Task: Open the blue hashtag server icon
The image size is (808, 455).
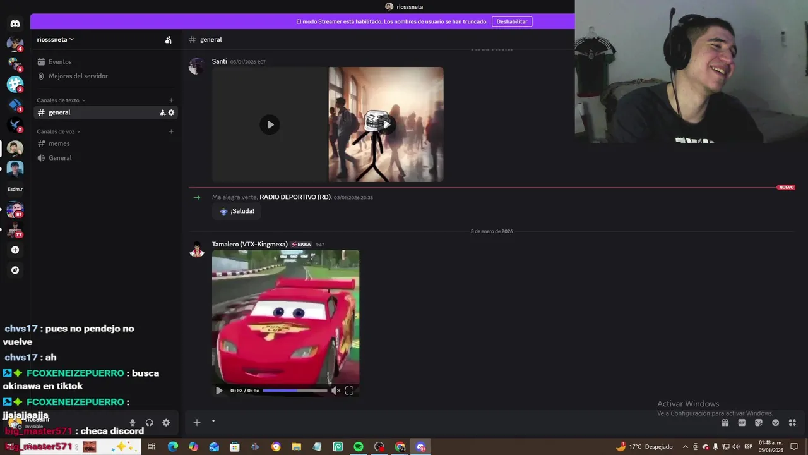Action: click(15, 83)
